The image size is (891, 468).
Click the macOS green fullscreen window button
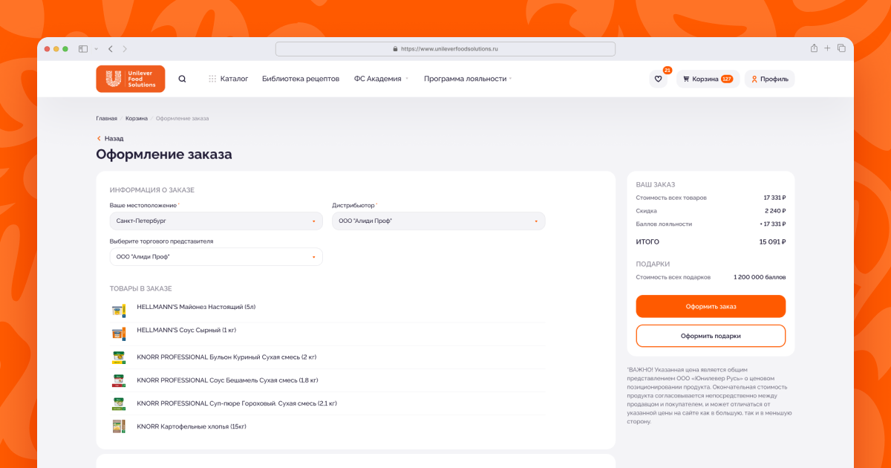[65, 49]
